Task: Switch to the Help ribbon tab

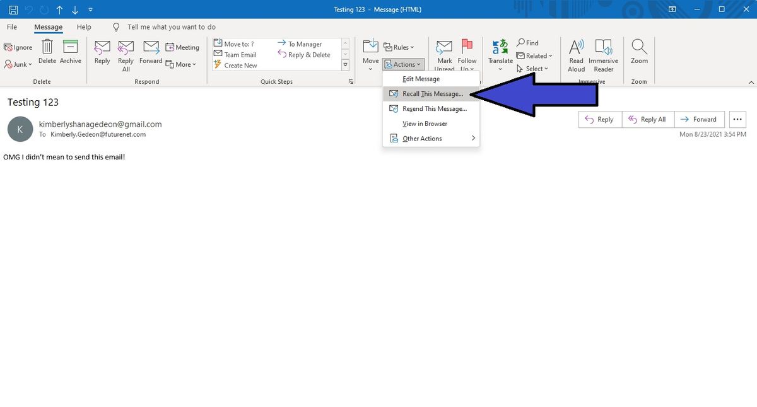Action: 83,26
